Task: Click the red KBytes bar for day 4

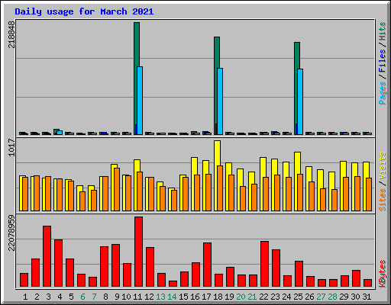Action: pyautogui.click(x=58, y=263)
